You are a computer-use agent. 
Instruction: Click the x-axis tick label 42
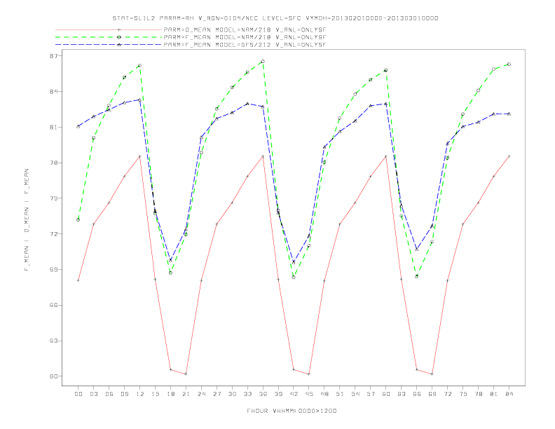point(294,394)
